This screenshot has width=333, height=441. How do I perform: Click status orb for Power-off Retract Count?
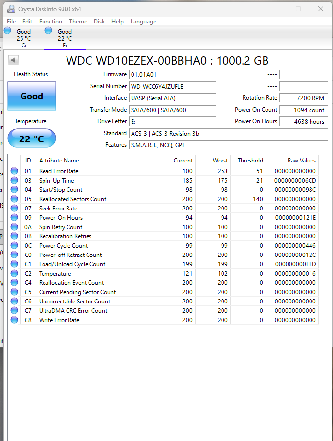click(14, 255)
